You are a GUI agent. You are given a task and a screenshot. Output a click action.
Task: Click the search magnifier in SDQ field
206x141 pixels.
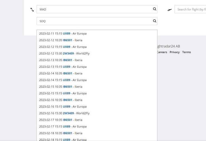point(154,21)
